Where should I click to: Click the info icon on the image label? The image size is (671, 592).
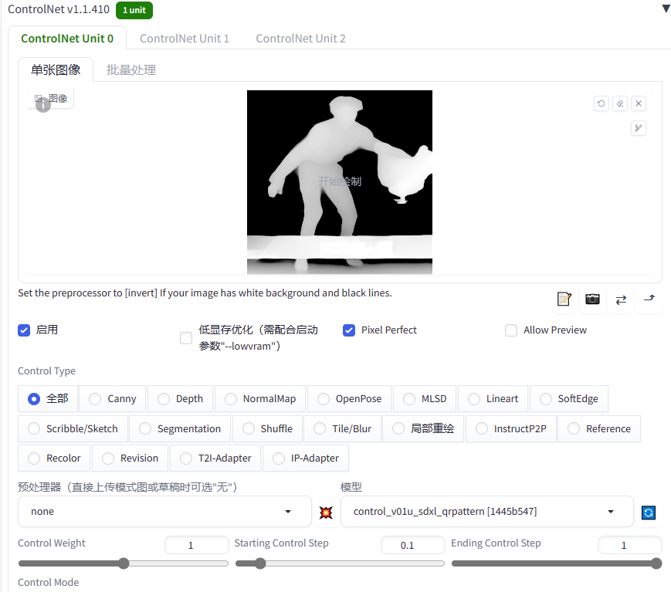click(x=42, y=105)
